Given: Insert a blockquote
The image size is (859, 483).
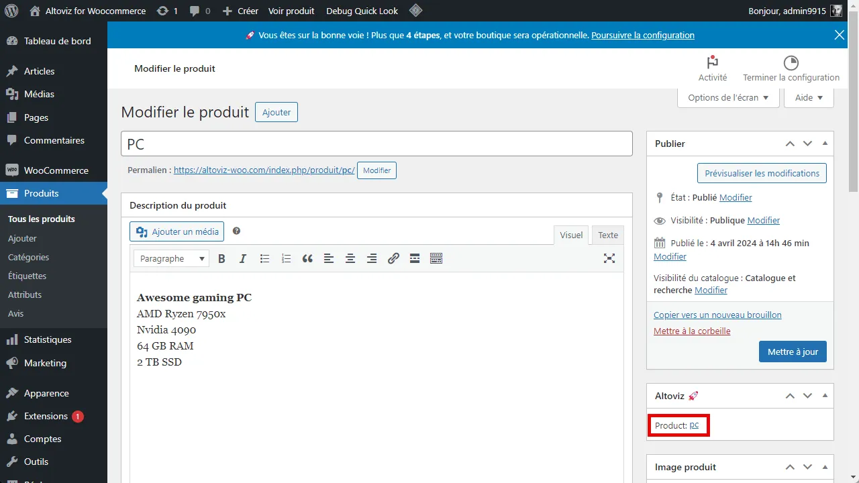Looking at the screenshot, I should [x=307, y=258].
